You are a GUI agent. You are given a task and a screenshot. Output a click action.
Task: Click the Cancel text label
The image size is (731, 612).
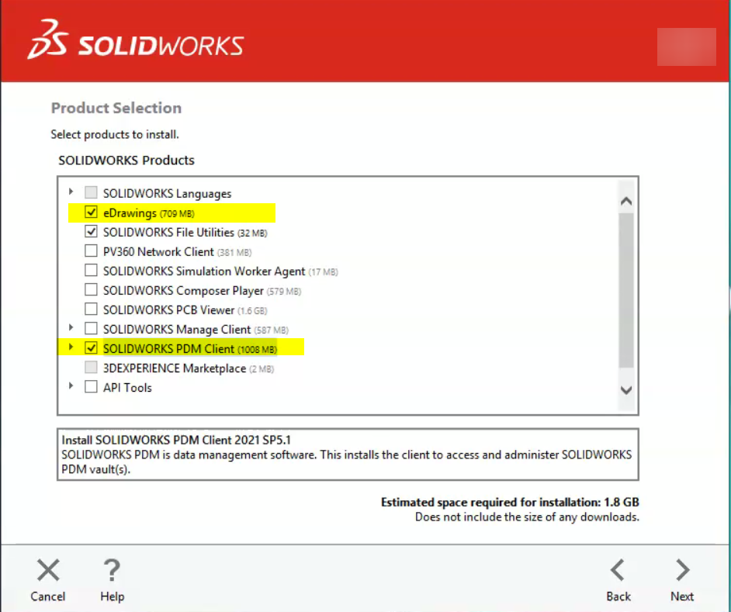coord(48,596)
